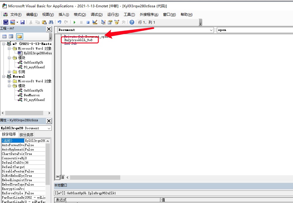This screenshot has height=203, width=293.
Task: Open VBA Help question mark icon
Action: (132, 22)
